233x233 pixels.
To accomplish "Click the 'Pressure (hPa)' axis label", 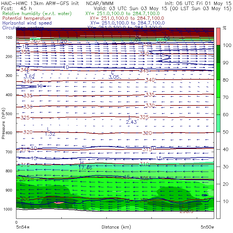I will (x=3, y=123).
